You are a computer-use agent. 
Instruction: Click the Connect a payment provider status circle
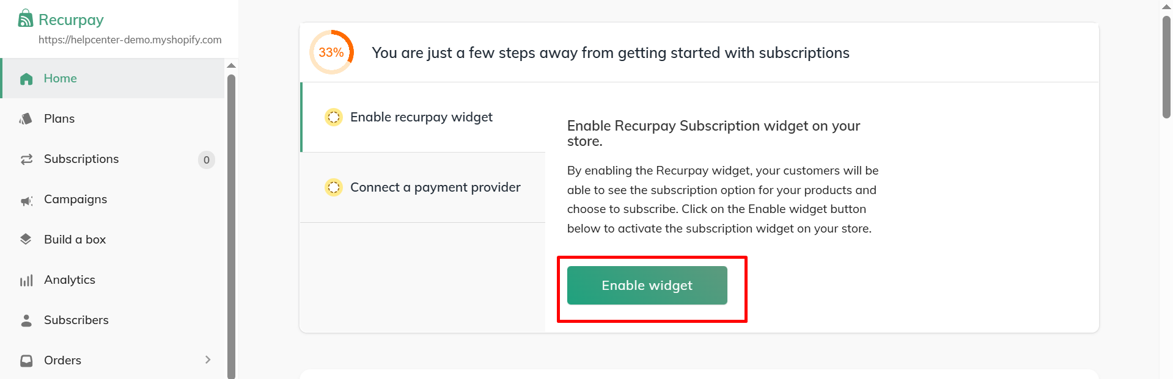point(334,187)
